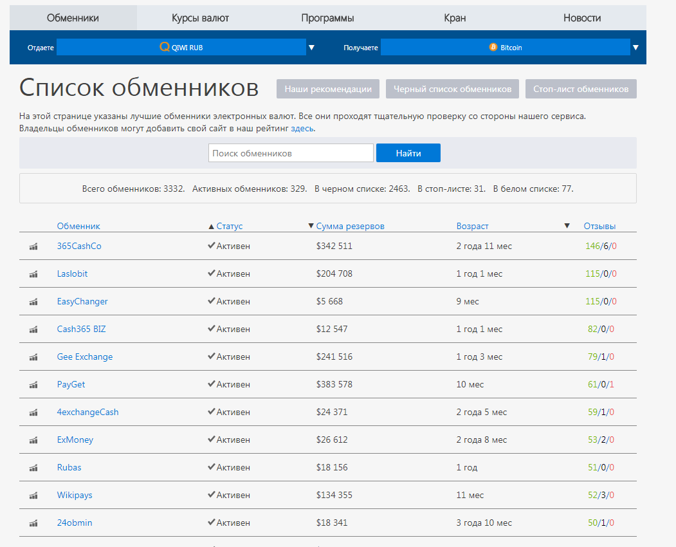Click the signal icon beside Laslobit

tap(33, 274)
